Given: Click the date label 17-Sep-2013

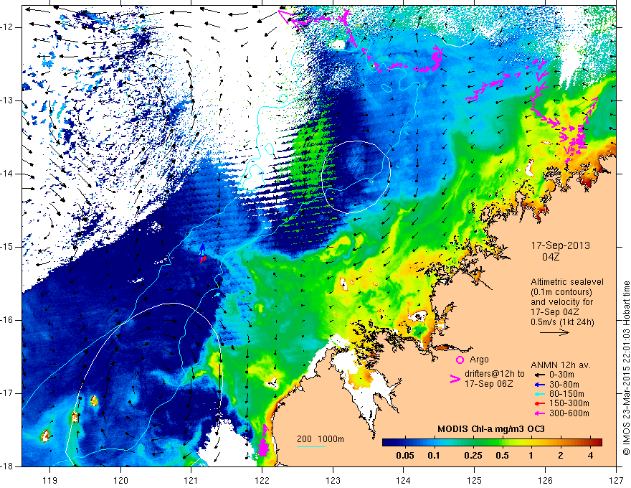Looking at the screenshot, I should (x=561, y=245).
